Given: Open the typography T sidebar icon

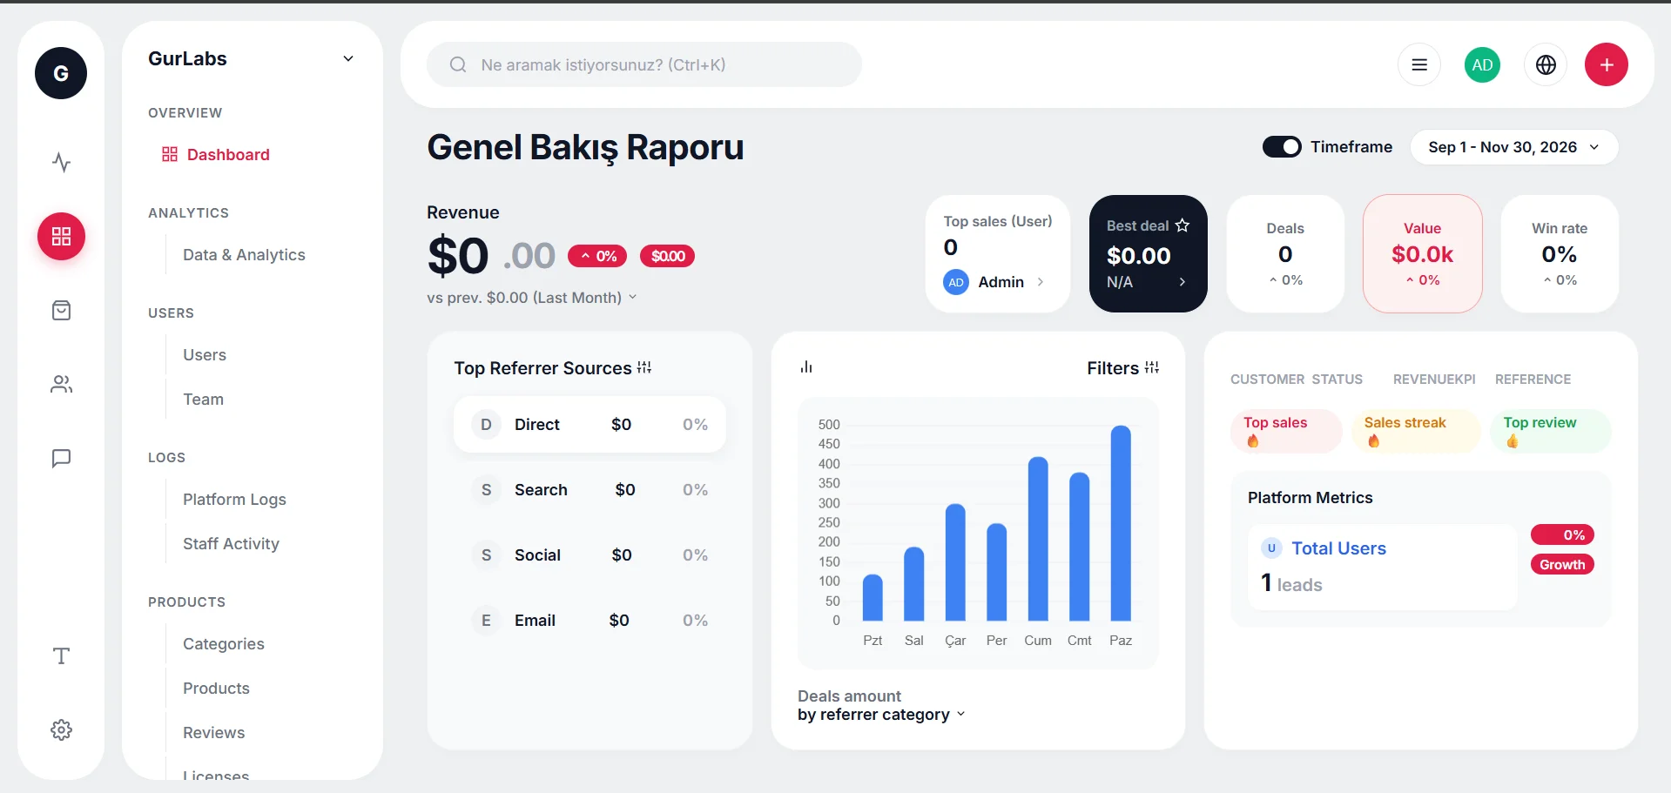Looking at the screenshot, I should click(61, 655).
